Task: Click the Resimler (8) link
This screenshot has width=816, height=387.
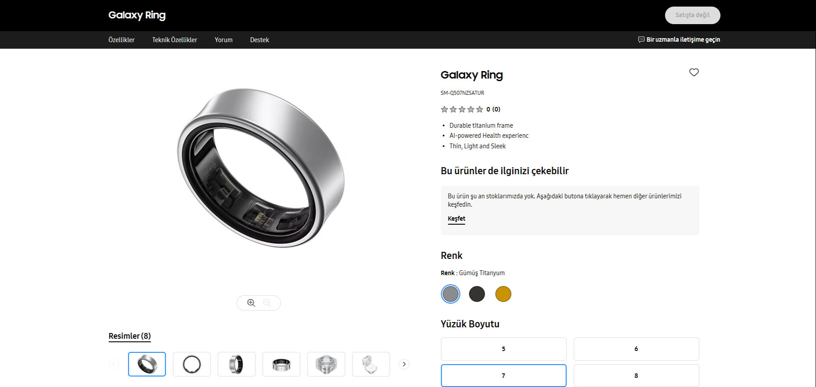Action: tap(129, 336)
